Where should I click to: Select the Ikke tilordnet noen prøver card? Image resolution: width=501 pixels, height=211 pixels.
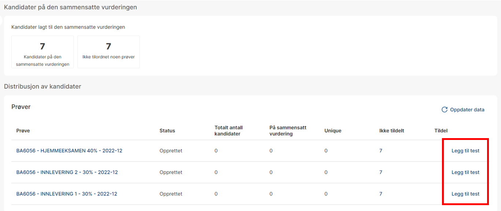tap(108, 52)
